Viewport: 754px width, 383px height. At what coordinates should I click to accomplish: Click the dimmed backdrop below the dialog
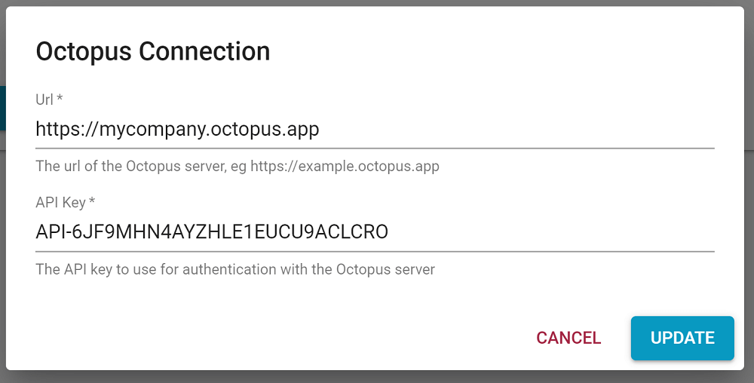(x=377, y=377)
